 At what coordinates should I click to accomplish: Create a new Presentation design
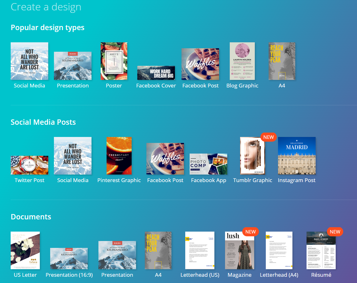(73, 66)
